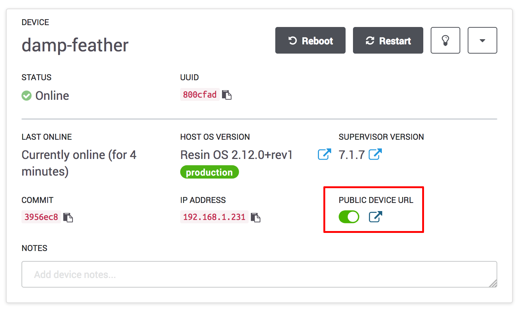Copy the UUID 800cfad to clipboard

(227, 95)
